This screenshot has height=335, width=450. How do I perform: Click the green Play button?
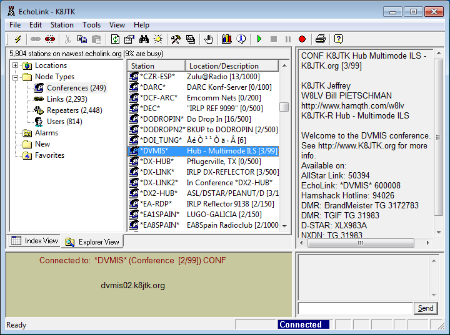point(259,39)
